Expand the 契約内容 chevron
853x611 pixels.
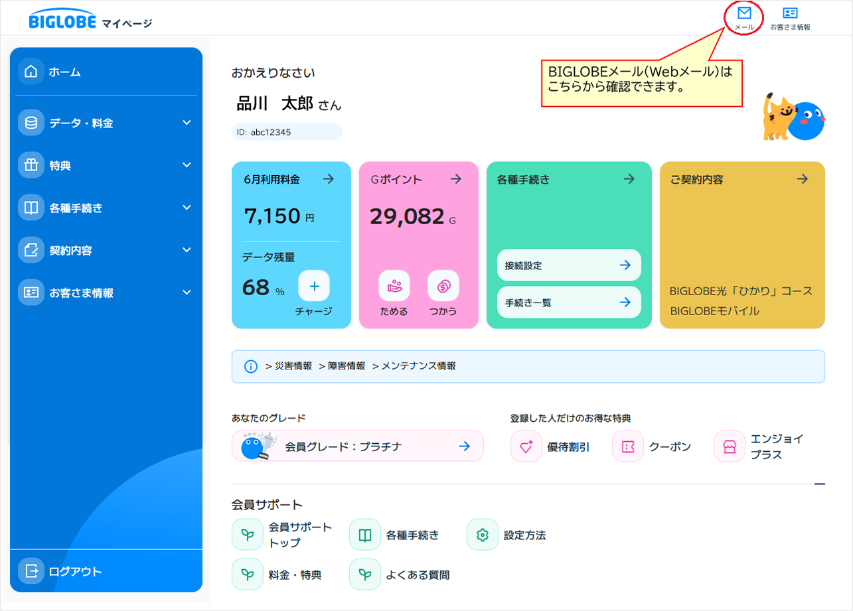click(x=187, y=250)
